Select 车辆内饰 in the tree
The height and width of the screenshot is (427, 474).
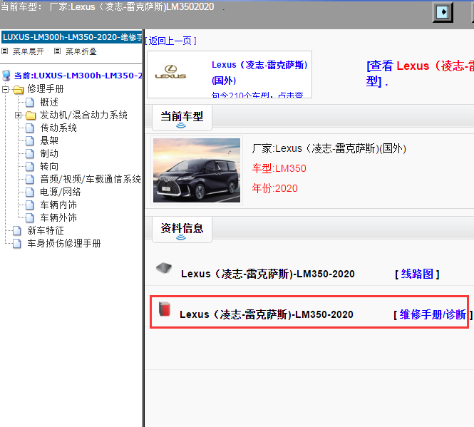tap(58, 205)
